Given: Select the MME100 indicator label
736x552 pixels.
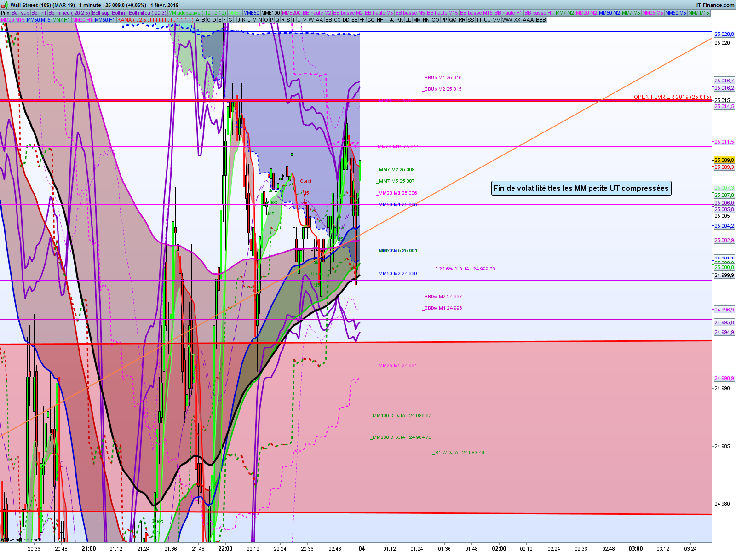Looking at the screenshot, I should pos(270,13).
